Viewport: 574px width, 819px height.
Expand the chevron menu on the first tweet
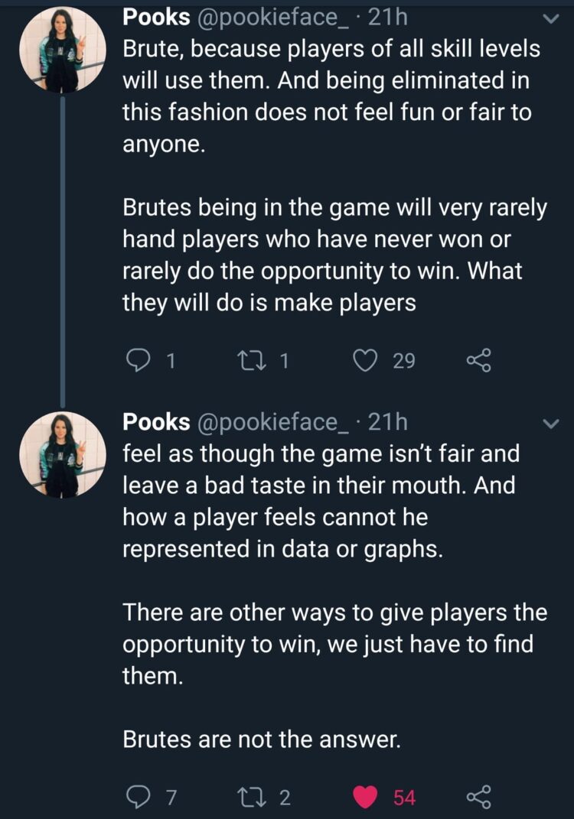coord(550,18)
